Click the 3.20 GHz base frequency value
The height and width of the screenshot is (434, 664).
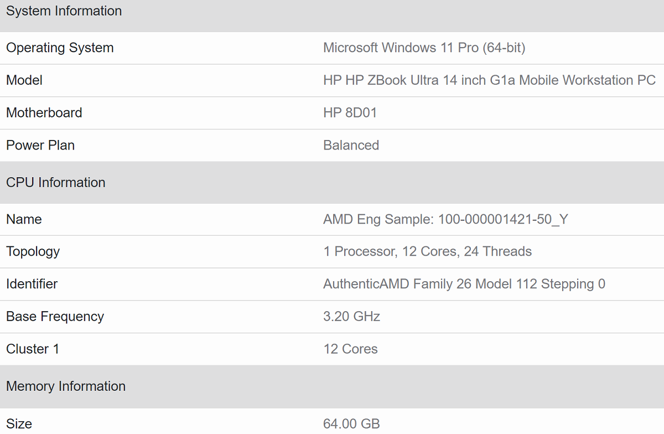(x=351, y=317)
